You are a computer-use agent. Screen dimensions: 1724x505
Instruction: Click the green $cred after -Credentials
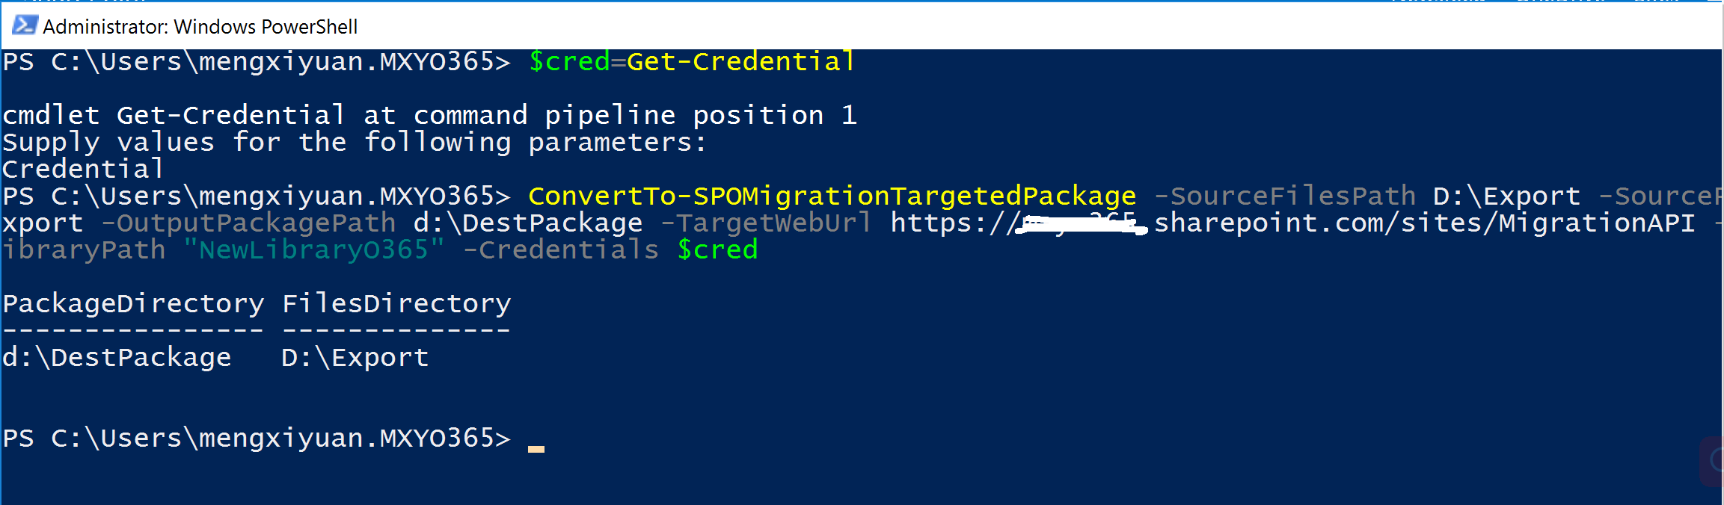pos(718,250)
